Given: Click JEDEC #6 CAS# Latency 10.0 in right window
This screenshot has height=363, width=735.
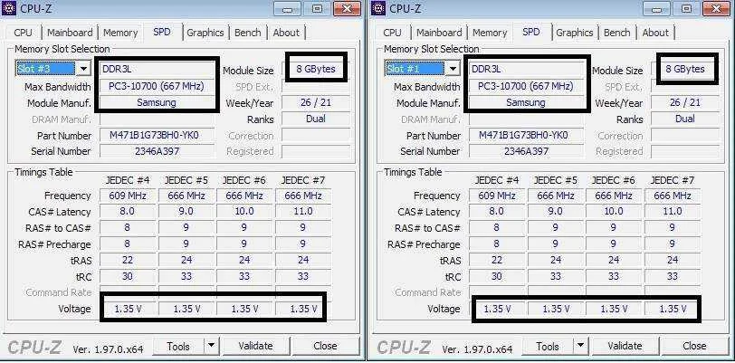Looking at the screenshot, I should coord(614,212).
